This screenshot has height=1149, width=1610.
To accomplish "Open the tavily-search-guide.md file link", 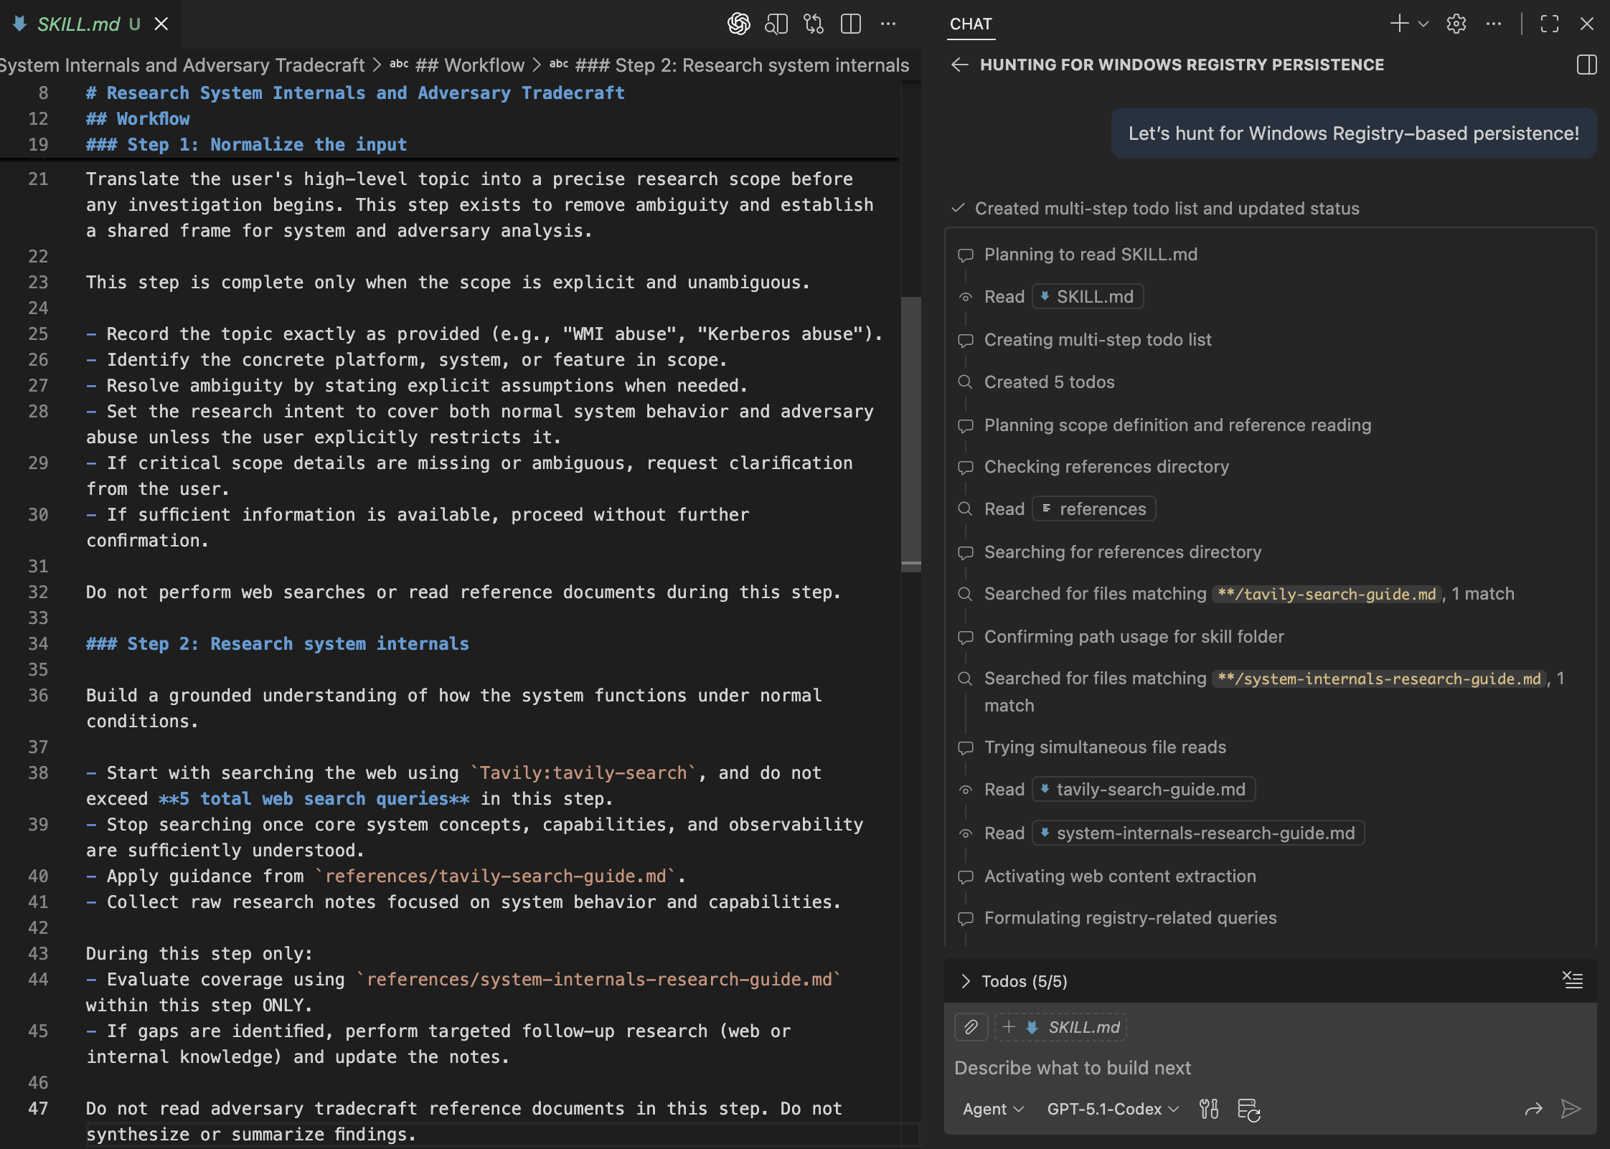I will pyautogui.click(x=1150, y=790).
